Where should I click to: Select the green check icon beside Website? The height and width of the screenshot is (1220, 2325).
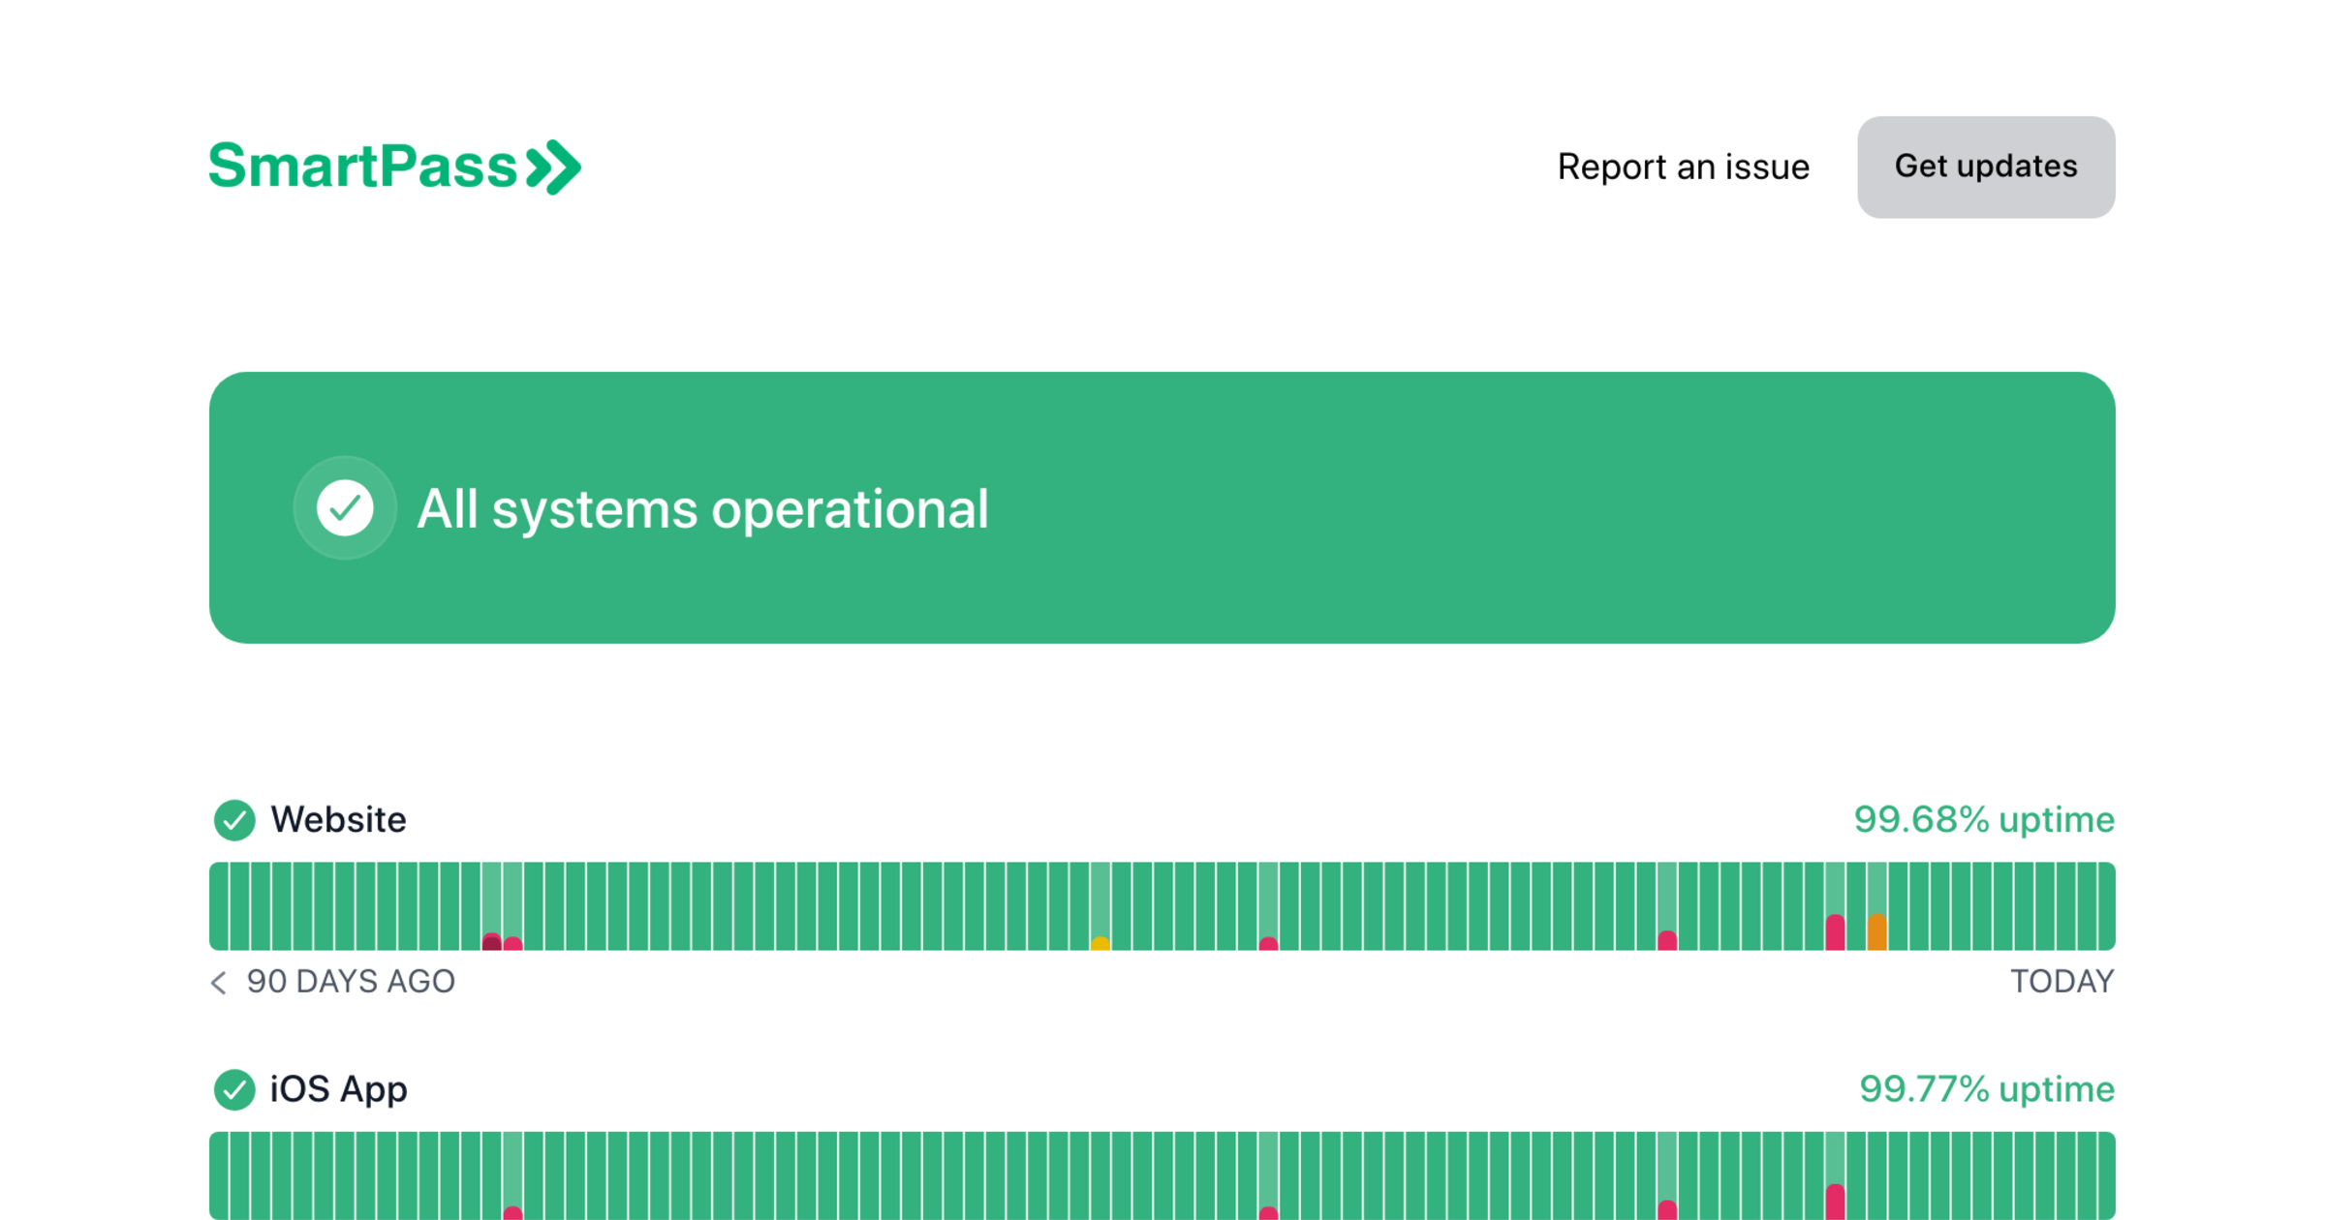point(235,820)
